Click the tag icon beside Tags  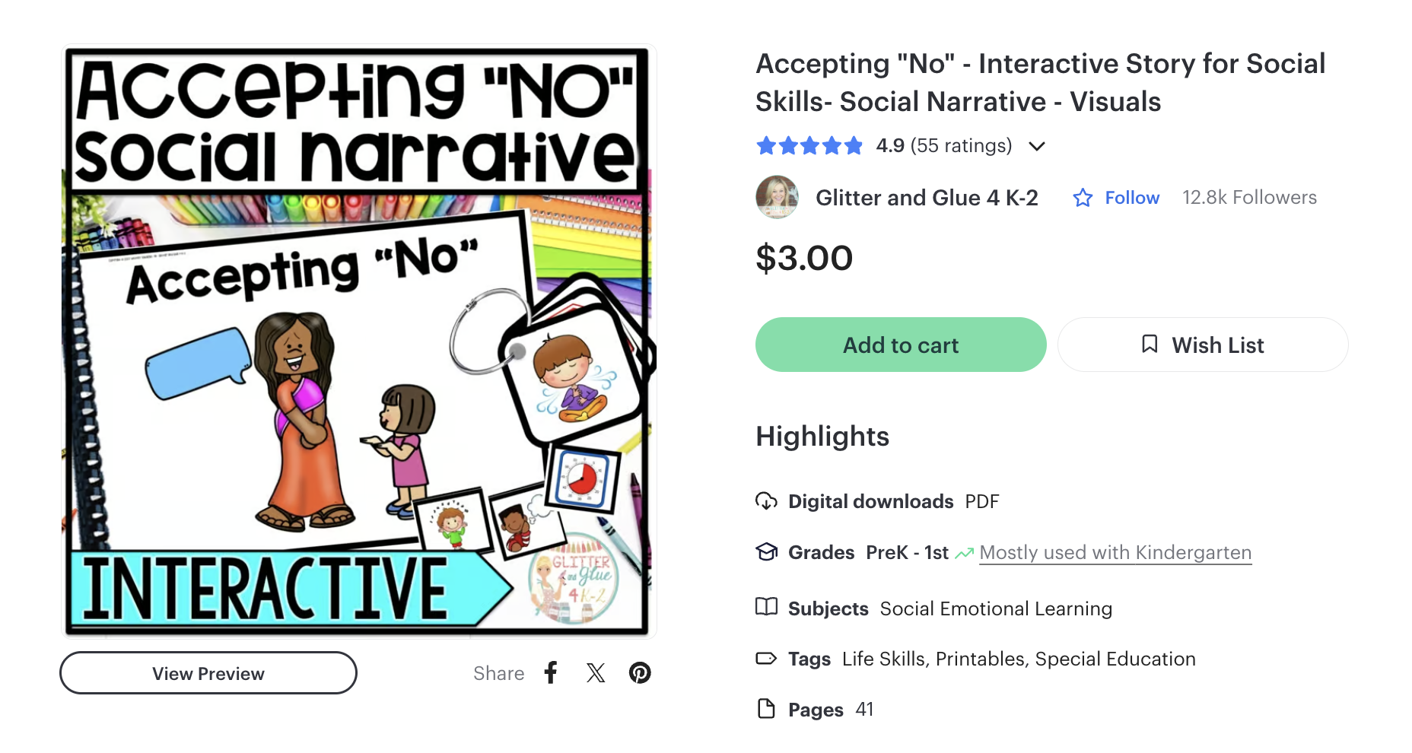click(x=766, y=659)
